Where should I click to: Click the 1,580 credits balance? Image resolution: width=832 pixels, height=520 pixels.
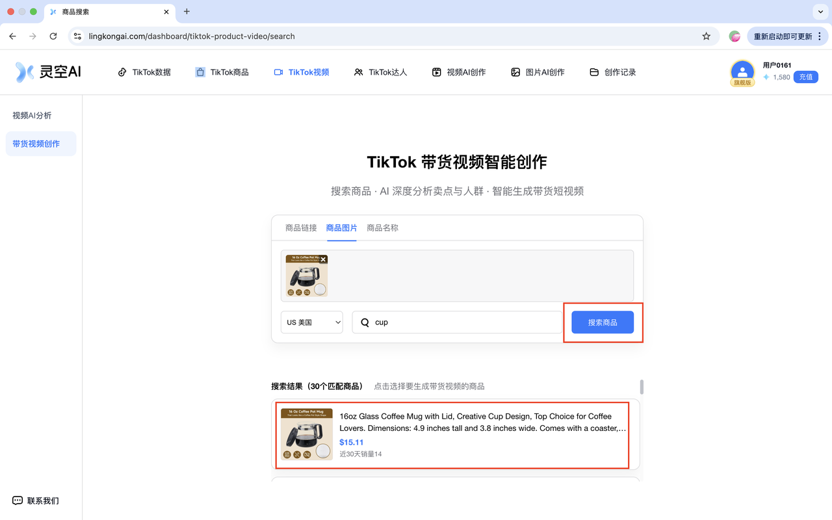(777, 77)
